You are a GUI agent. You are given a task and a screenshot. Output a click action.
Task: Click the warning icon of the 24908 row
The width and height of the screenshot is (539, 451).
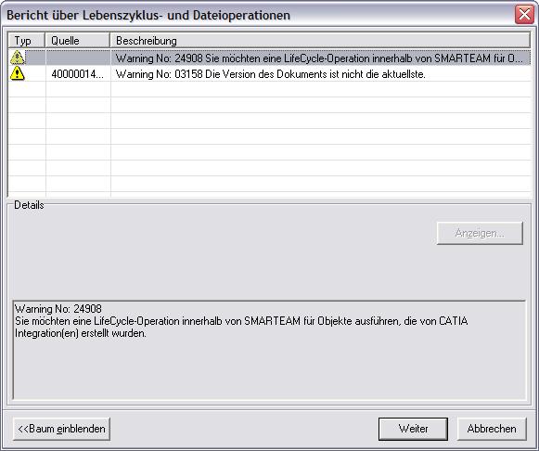pos(18,58)
